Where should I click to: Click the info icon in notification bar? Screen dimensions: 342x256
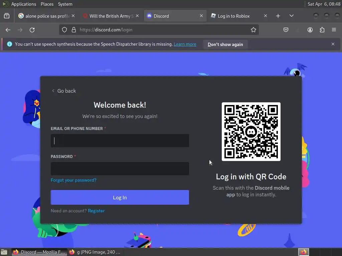click(9, 44)
